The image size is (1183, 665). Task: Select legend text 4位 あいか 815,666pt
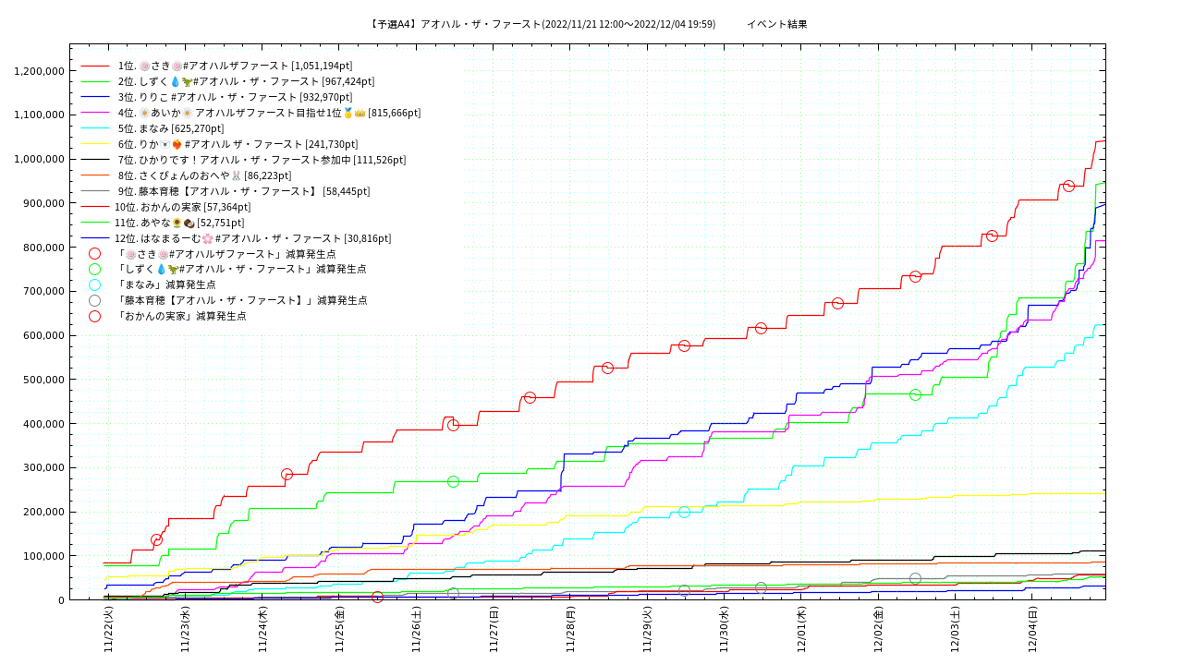pos(269,113)
